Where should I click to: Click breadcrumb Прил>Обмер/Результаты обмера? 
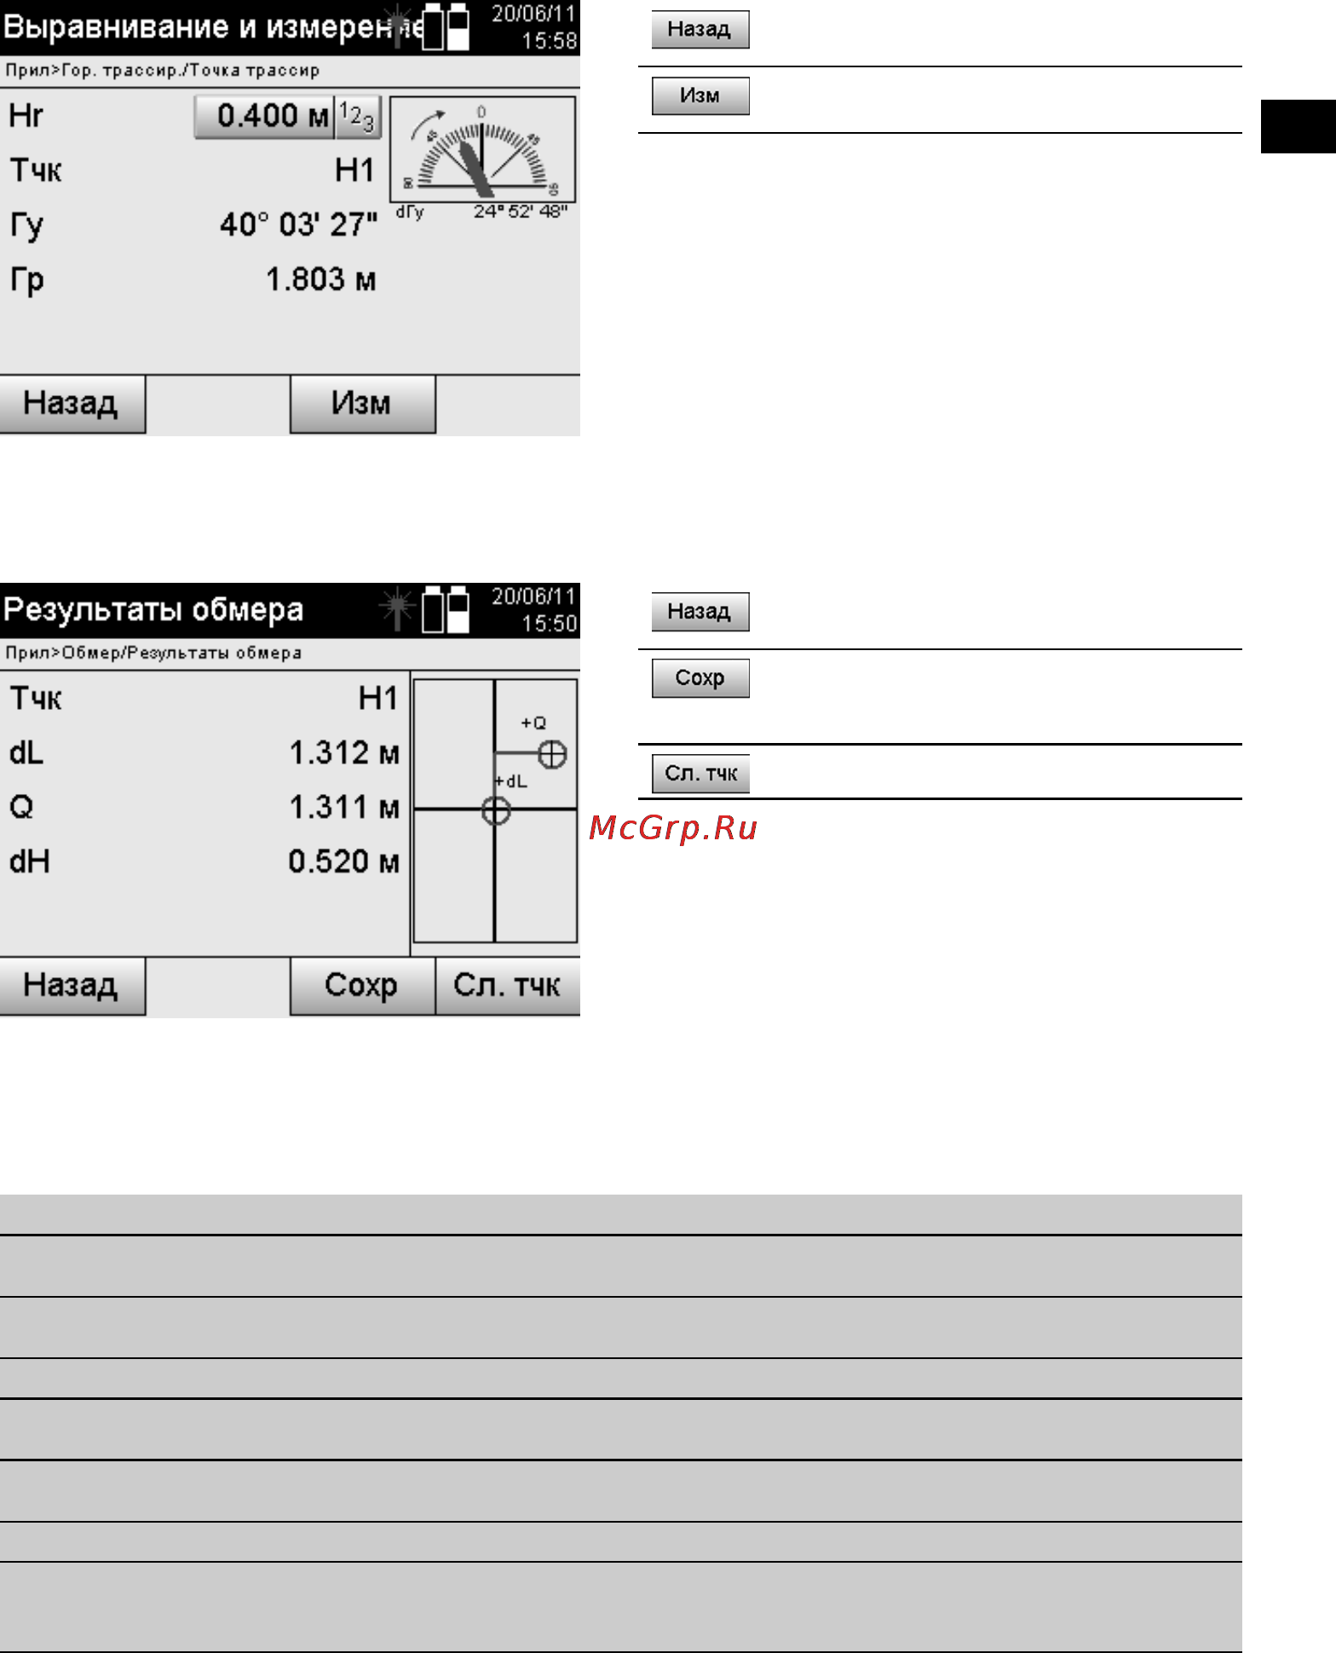coord(153,654)
